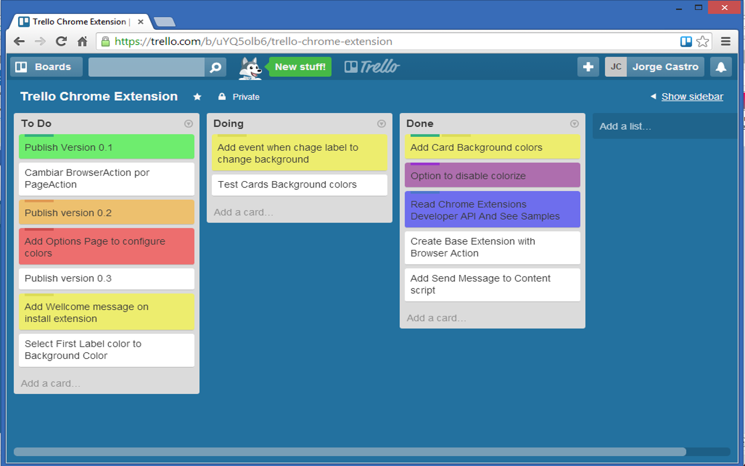Open the To Do list menu arrow

[x=189, y=123]
